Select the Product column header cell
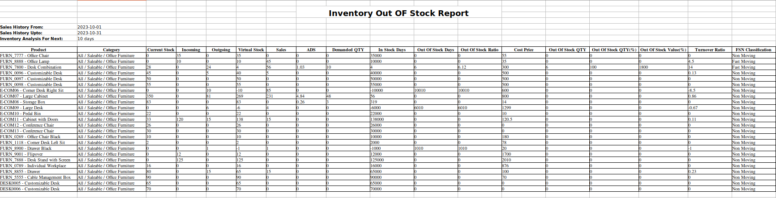This screenshot has height=198, width=776. pyautogui.click(x=39, y=50)
